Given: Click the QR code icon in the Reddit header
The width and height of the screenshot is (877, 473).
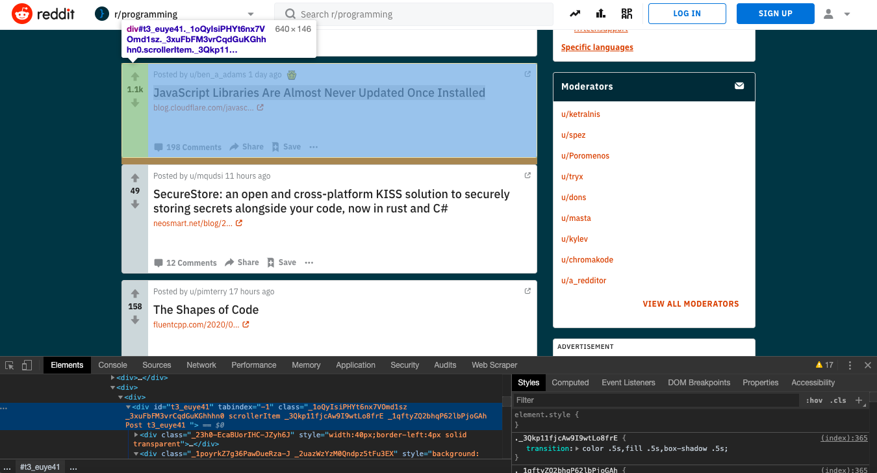Looking at the screenshot, I should (626, 13).
